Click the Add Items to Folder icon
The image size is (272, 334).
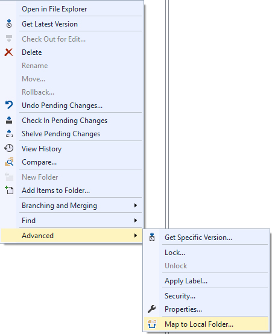tap(9, 190)
